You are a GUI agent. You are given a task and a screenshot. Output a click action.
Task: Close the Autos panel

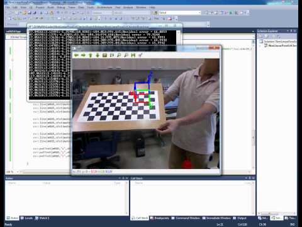click(x=127, y=178)
